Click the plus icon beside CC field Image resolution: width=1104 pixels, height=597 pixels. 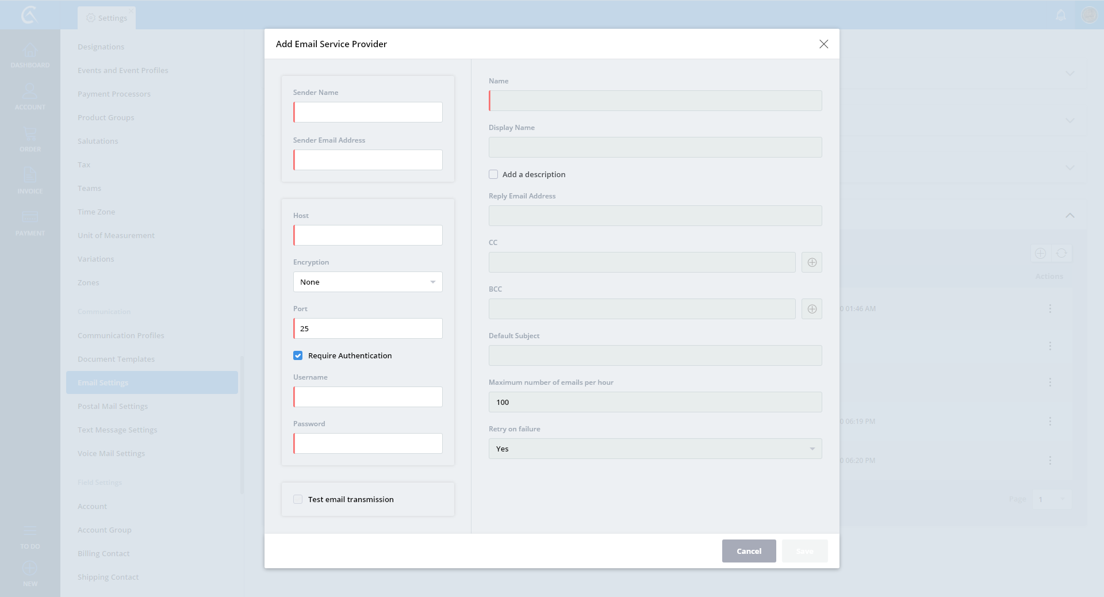(811, 262)
